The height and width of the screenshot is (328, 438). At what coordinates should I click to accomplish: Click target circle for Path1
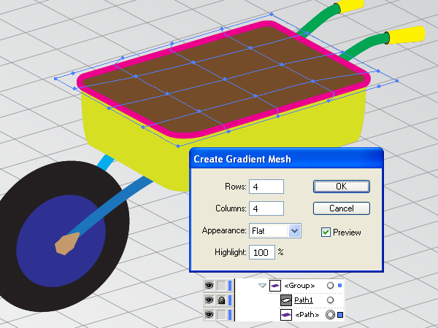(330, 300)
